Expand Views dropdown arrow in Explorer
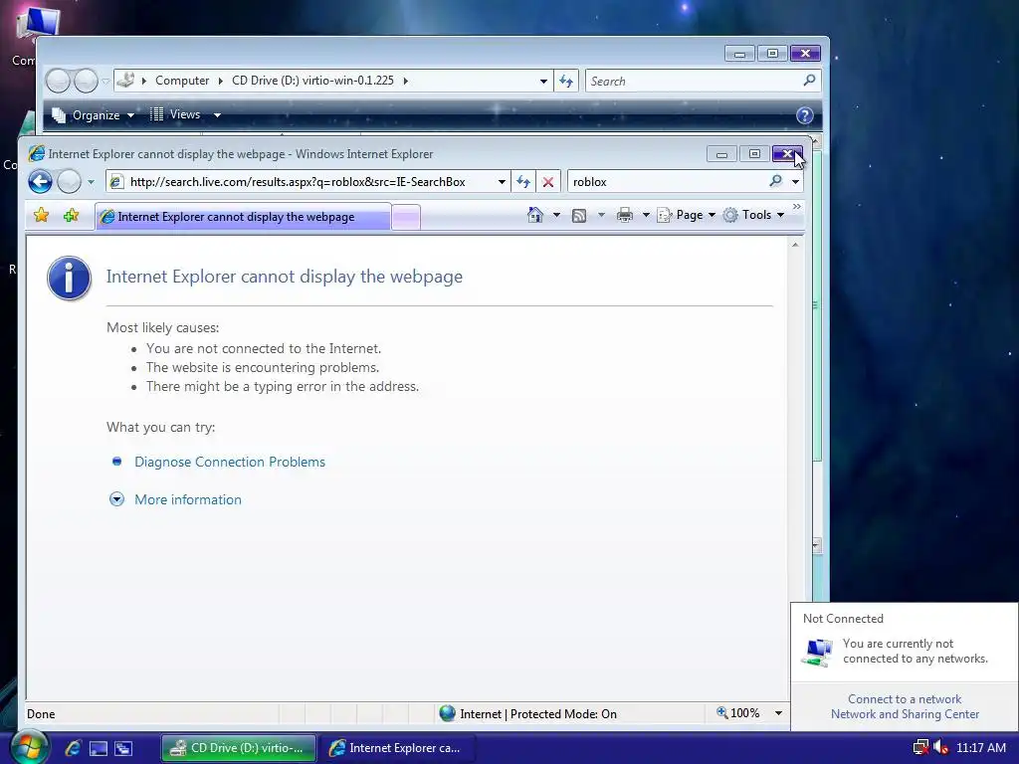This screenshot has width=1019, height=764. point(217,115)
